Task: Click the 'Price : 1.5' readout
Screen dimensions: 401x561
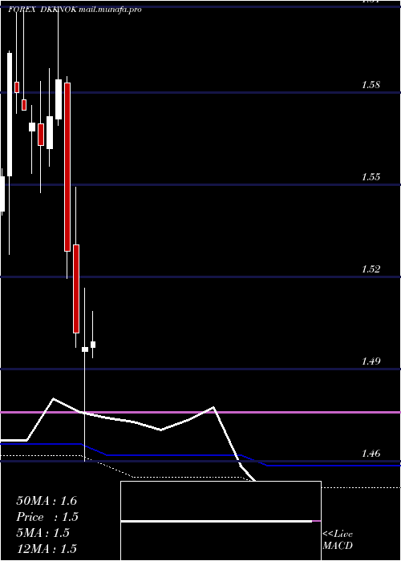Action: pyautogui.click(x=47, y=517)
